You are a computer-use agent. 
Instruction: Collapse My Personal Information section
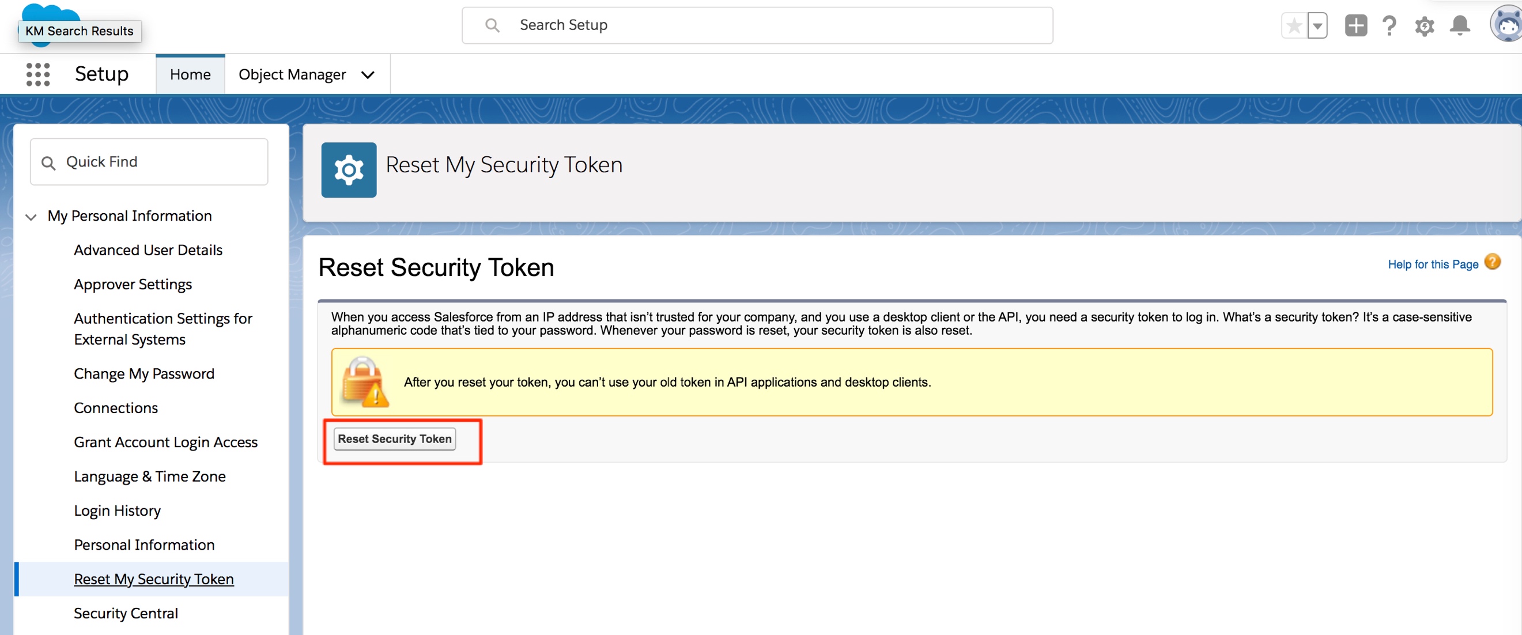tap(31, 217)
